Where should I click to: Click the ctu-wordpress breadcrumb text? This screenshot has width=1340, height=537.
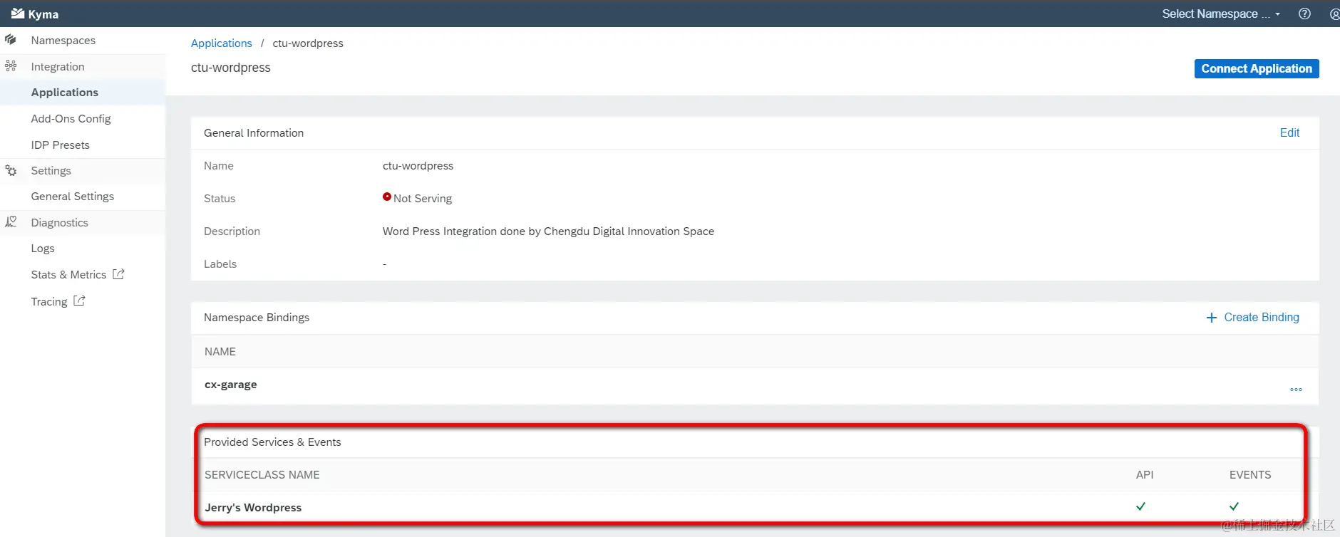click(308, 43)
